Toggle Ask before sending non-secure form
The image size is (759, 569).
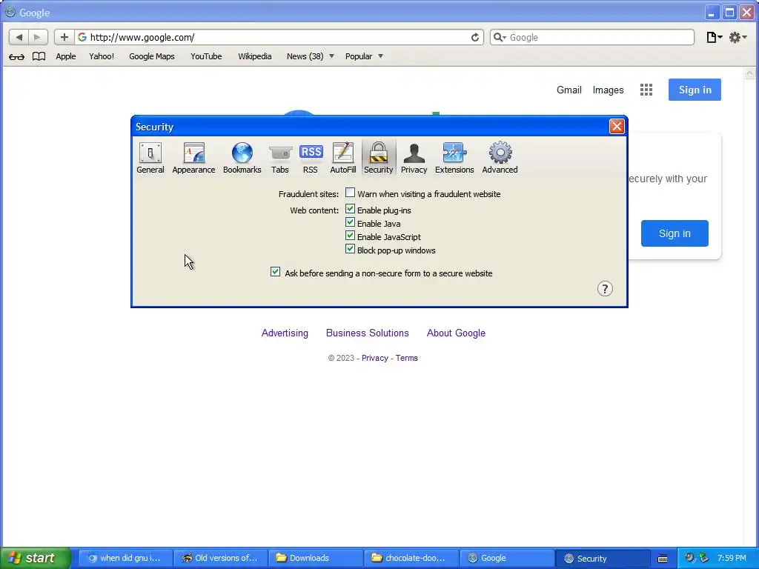(275, 272)
